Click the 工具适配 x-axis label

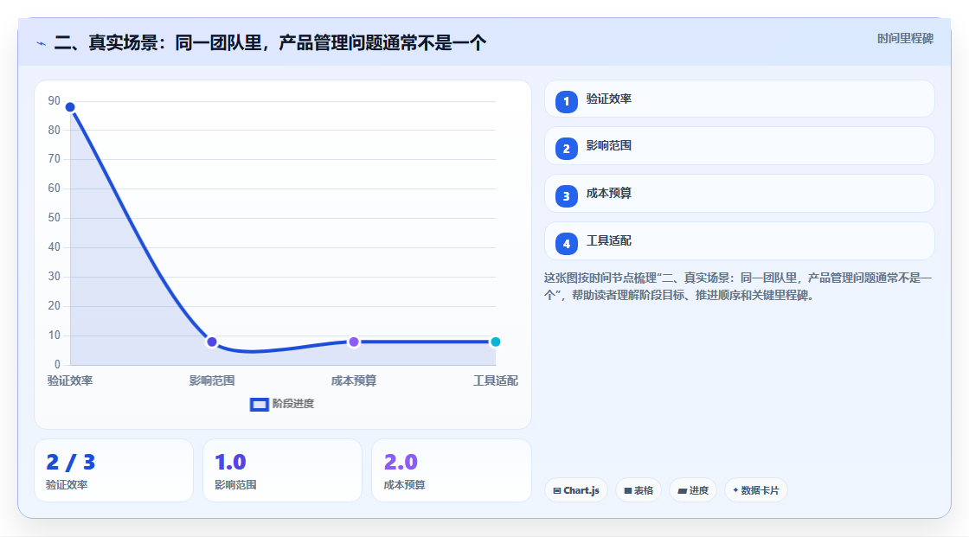pos(496,380)
